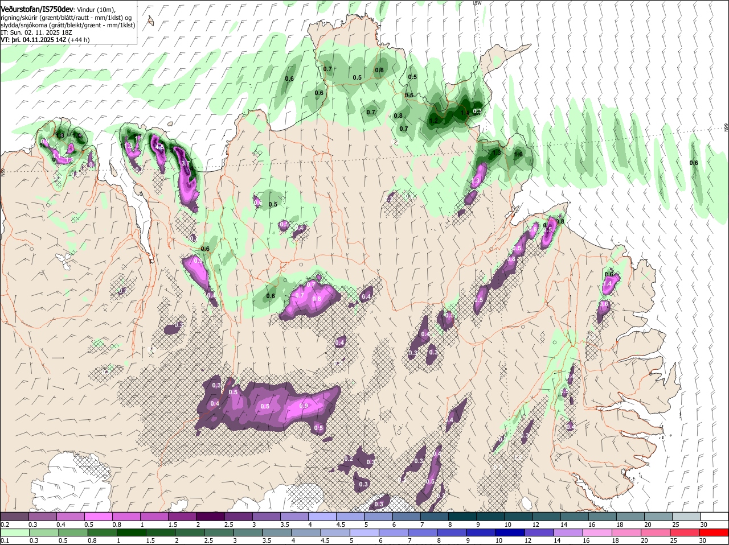The height and width of the screenshot is (545, 729).
Task: Click the bright red 30 swatch in rain legend
Action: 714,532
